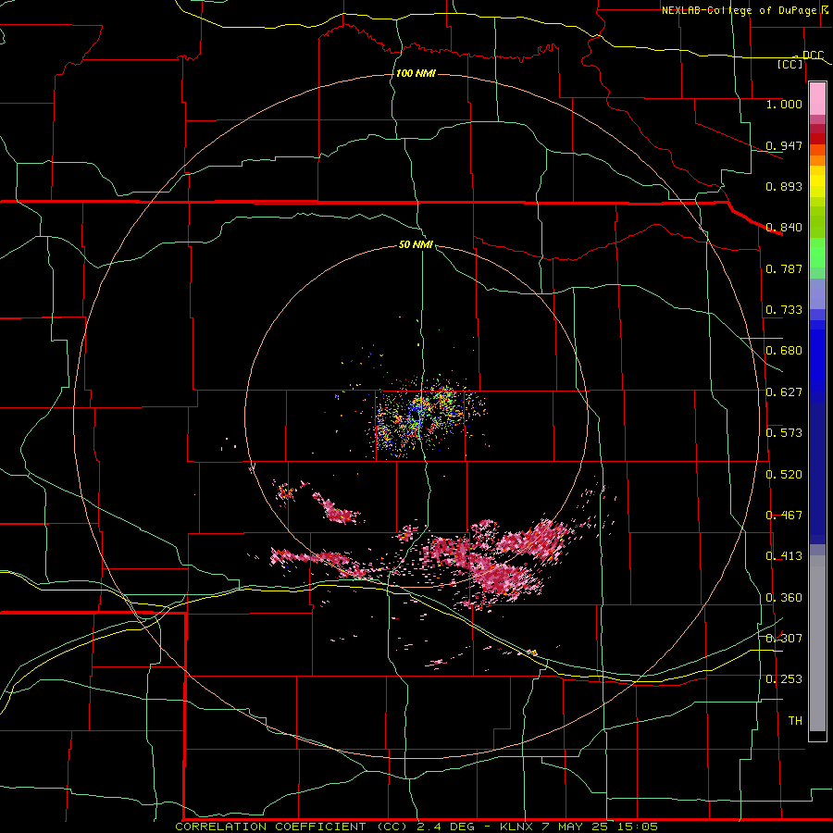Select the 0.253 scale value

click(784, 679)
